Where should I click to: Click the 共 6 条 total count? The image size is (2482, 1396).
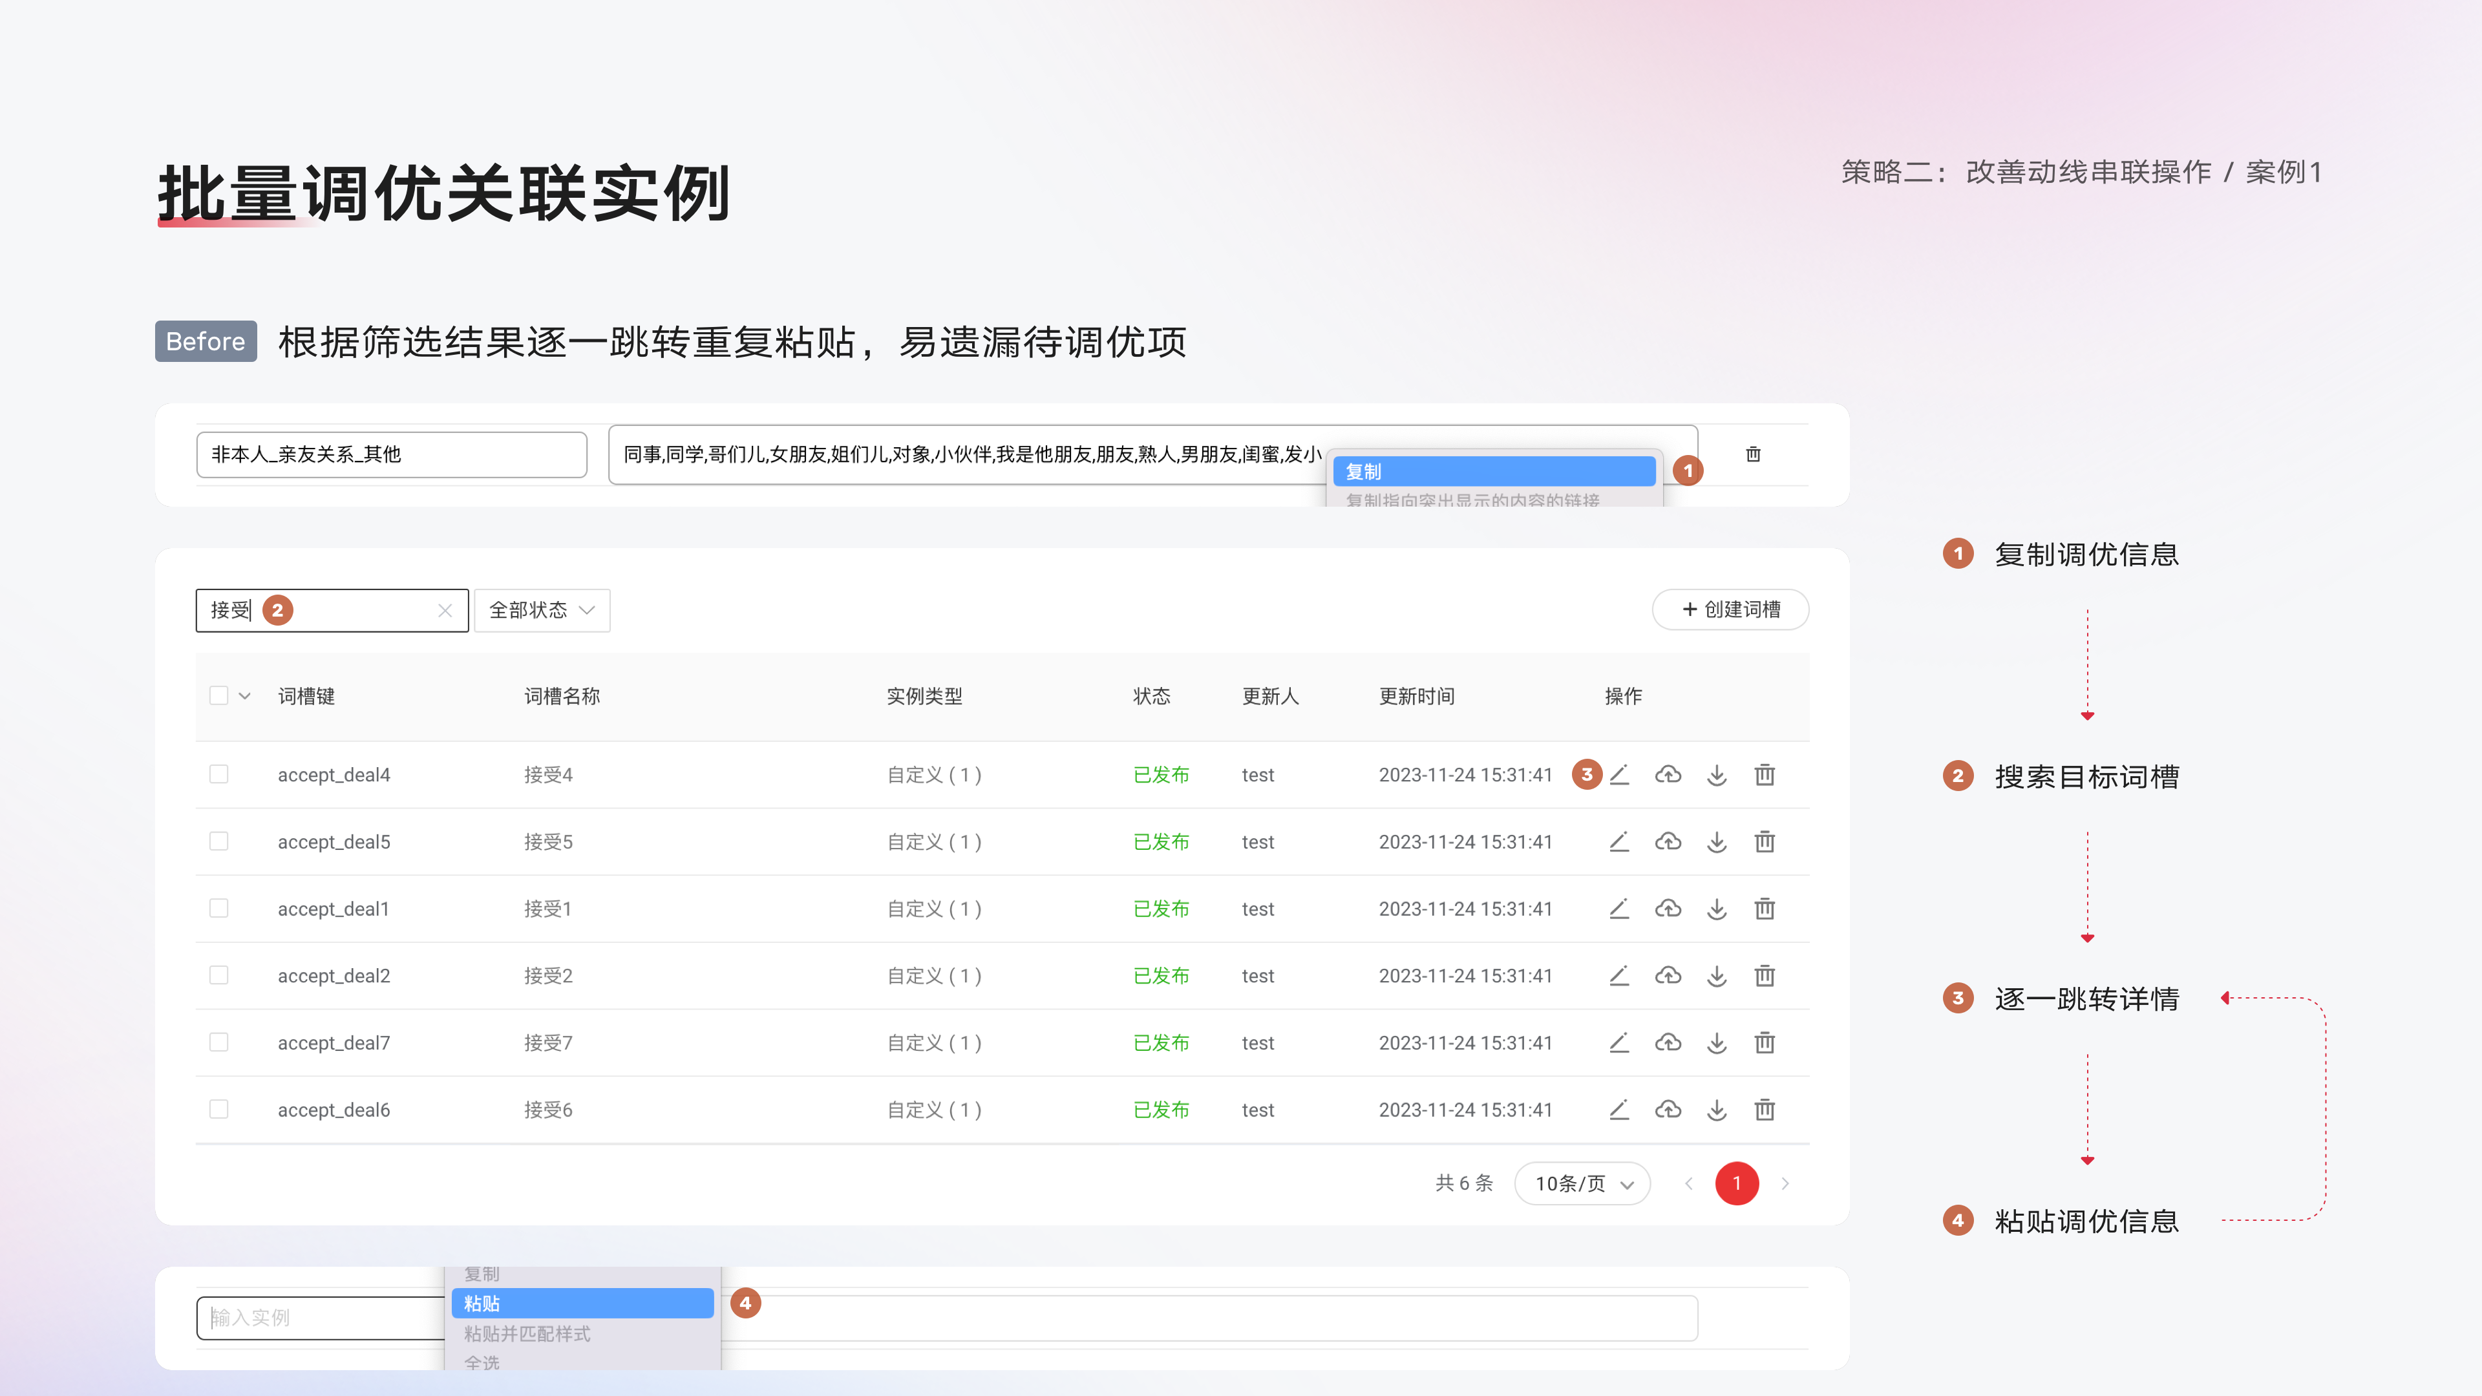[x=1463, y=1183]
